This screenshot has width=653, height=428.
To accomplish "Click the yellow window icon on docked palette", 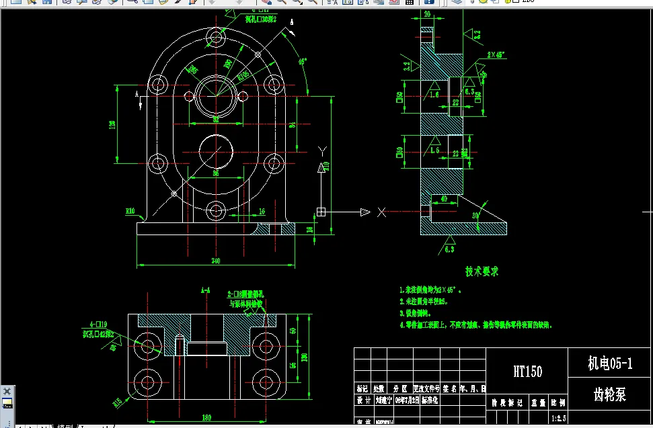I will [x=7, y=403].
